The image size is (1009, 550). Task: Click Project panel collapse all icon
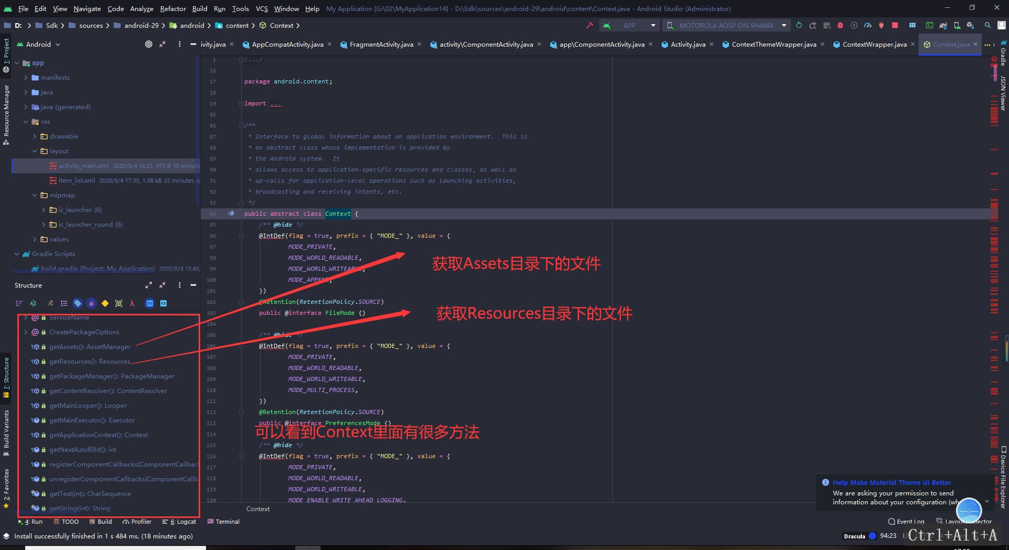pyautogui.click(x=162, y=44)
